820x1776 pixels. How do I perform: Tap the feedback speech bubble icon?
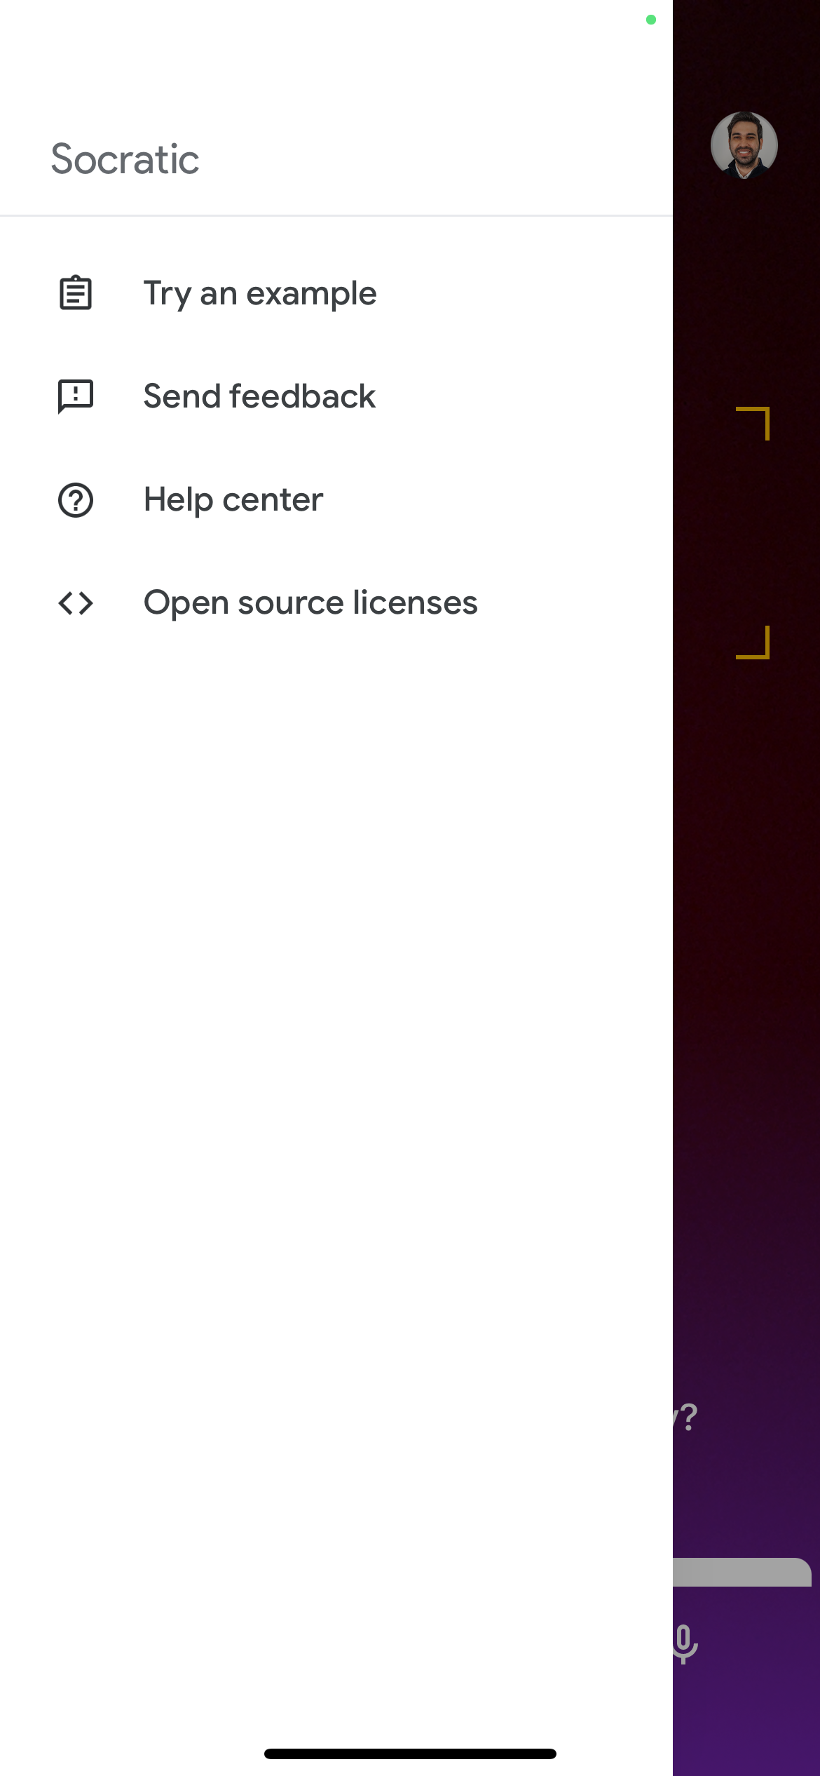(x=76, y=396)
